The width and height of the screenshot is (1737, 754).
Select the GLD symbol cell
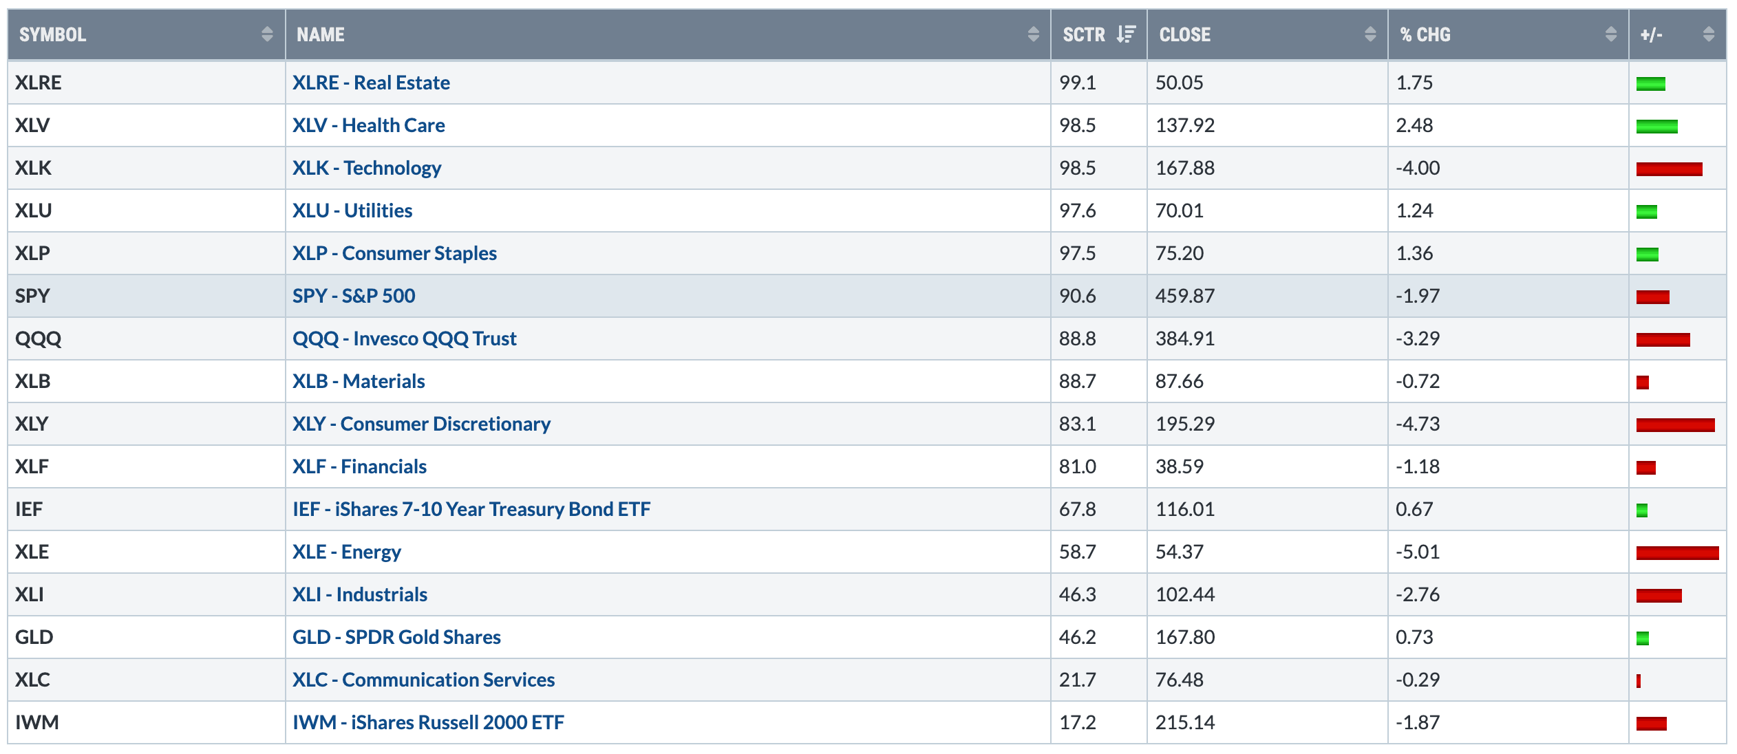point(147,637)
